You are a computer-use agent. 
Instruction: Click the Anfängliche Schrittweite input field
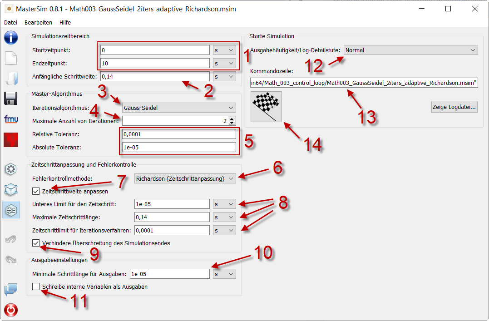(x=155, y=76)
